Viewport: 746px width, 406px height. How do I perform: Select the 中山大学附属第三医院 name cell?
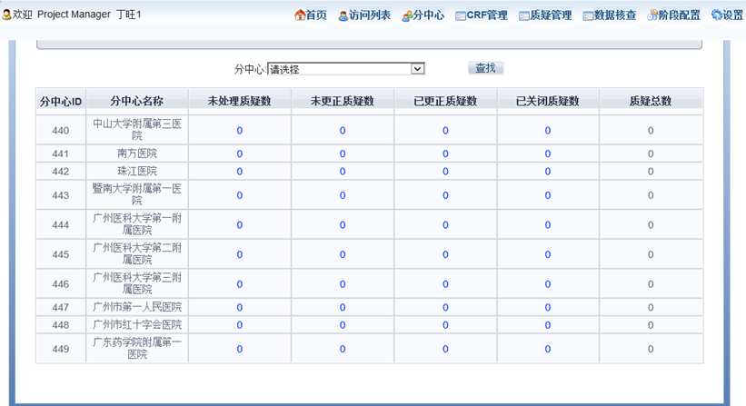pyautogui.click(x=137, y=130)
